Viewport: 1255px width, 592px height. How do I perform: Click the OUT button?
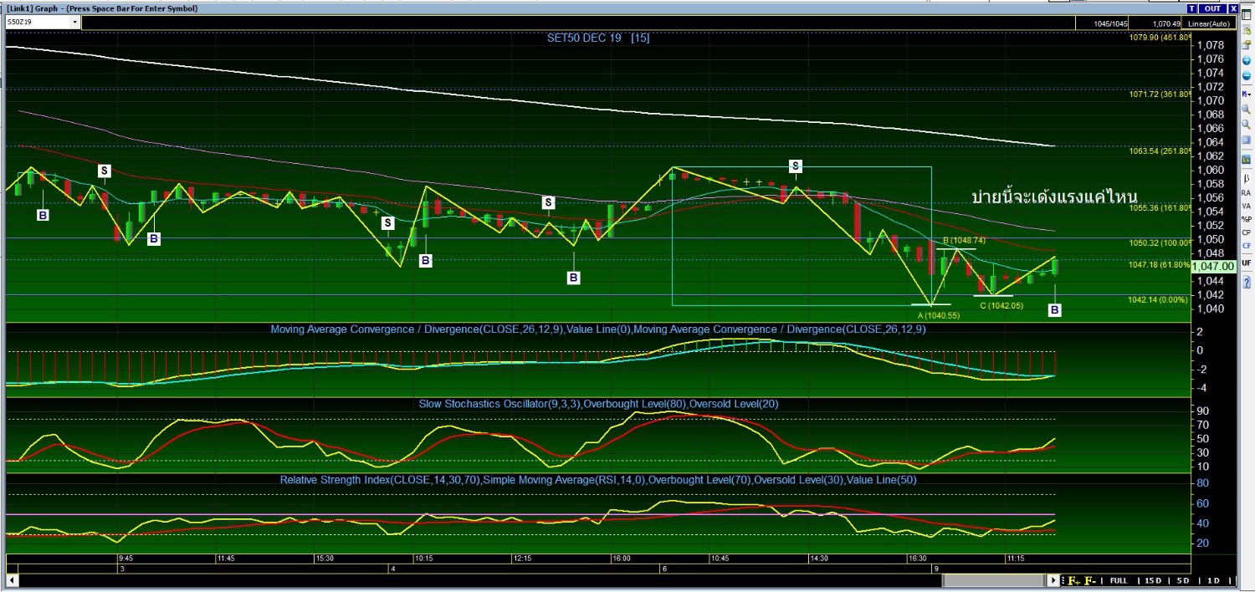coord(1212,8)
